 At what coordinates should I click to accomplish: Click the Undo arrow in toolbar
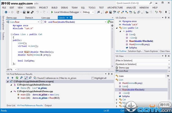38,12
